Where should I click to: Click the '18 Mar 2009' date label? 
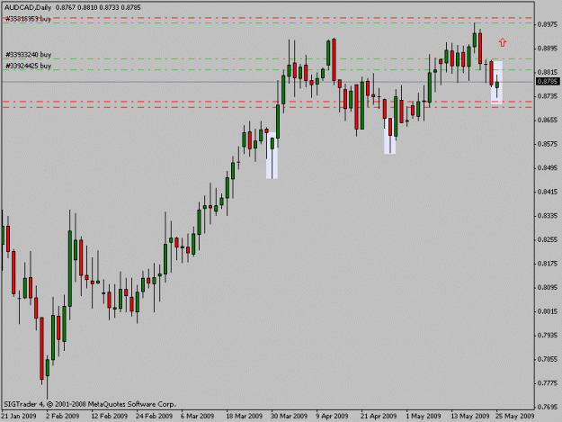[x=244, y=416]
